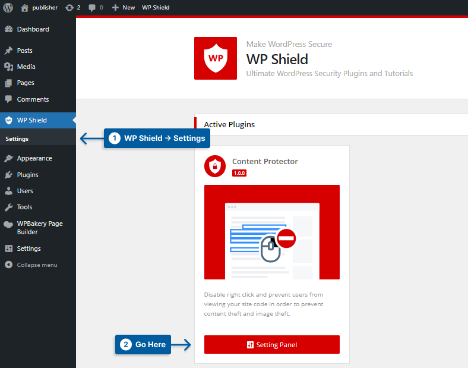Click the Make WordPress Secure tagline

[x=289, y=44]
